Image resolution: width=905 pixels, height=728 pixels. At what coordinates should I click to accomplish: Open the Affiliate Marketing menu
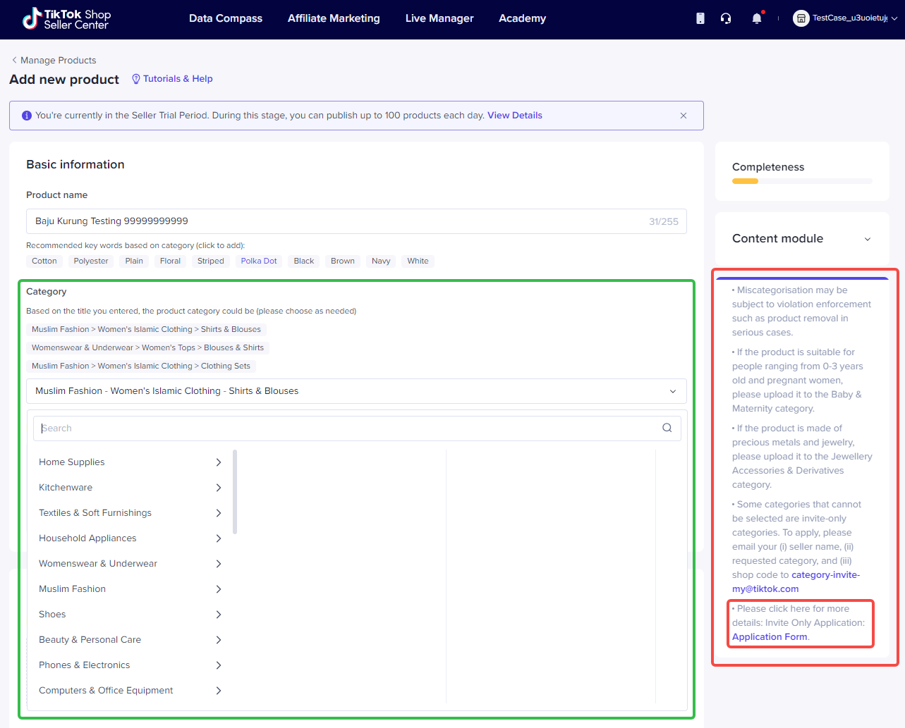334,18
